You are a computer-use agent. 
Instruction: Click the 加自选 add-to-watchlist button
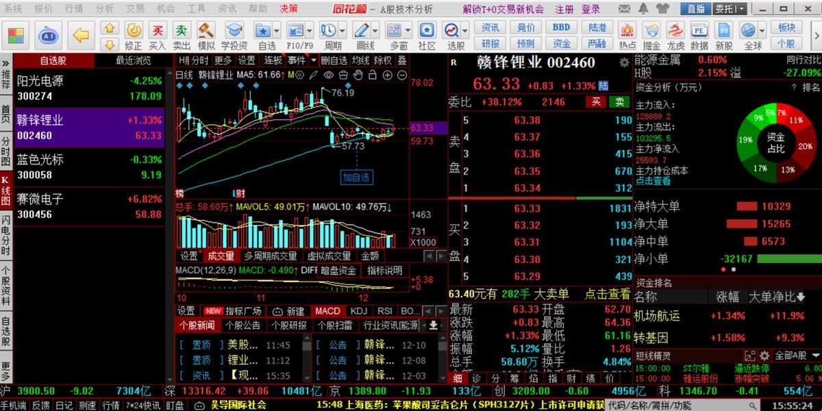point(358,177)
